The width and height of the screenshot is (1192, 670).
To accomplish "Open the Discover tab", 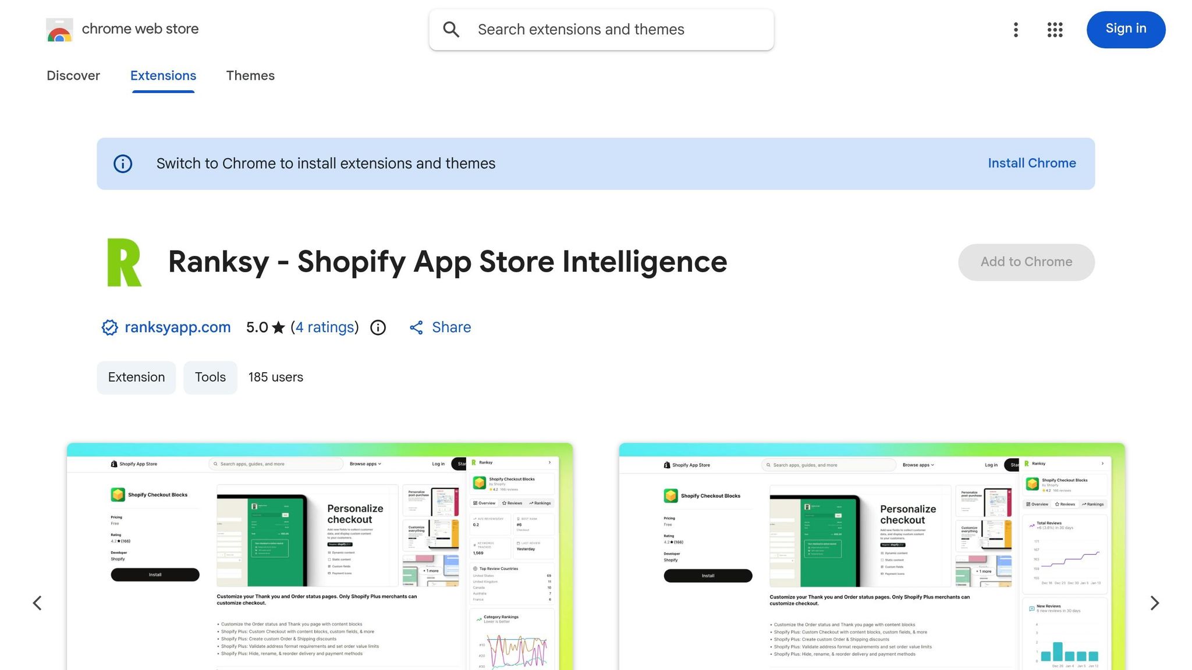I will click(x=73, y=76).
